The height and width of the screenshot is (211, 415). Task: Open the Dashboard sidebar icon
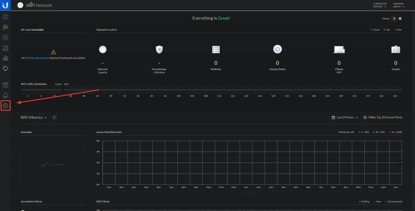[5, 17]
